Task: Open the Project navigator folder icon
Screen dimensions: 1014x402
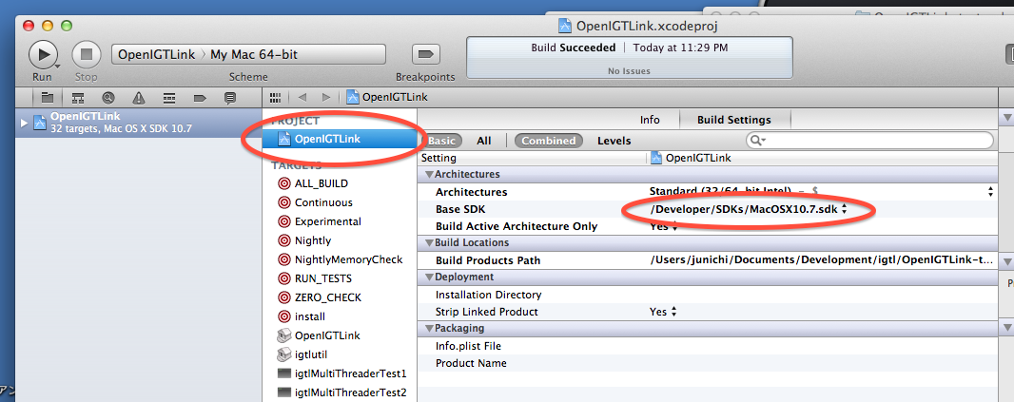Action: [47, 97]
